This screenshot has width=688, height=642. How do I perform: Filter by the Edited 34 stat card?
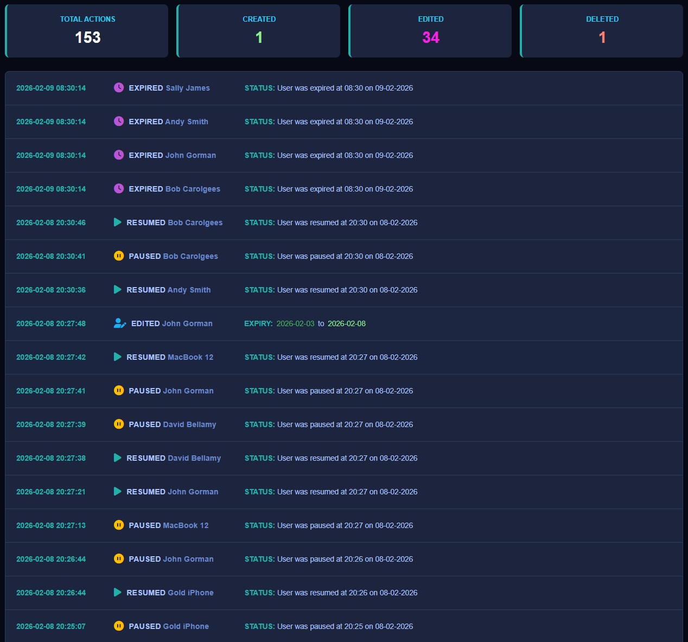tap(430, 31)
